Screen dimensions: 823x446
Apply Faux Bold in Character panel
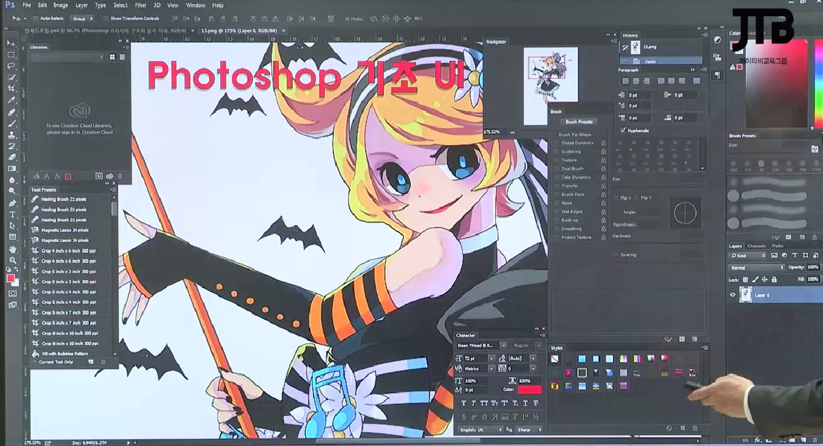[465, 403]
